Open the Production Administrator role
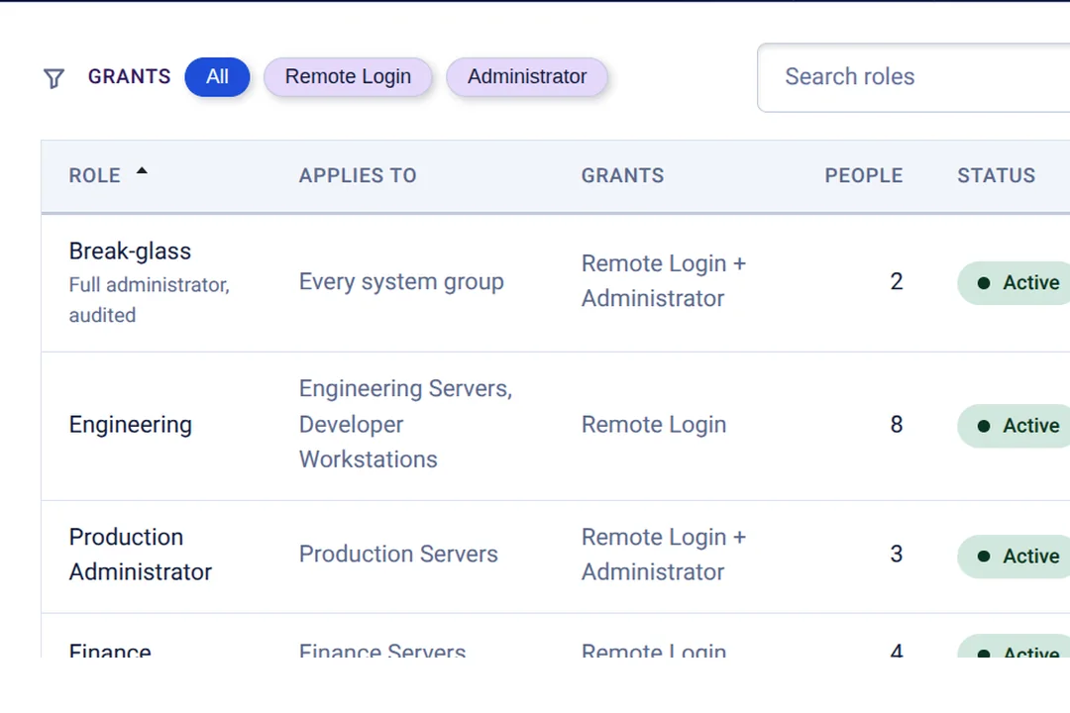 [141, 554]
